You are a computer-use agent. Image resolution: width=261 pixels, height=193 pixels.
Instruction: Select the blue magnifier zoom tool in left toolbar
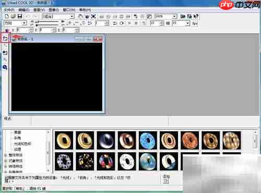click(5, 67)
